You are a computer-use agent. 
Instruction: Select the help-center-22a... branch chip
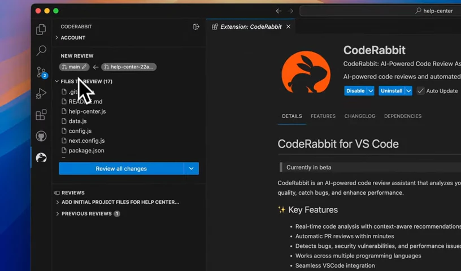pos(129,67)
